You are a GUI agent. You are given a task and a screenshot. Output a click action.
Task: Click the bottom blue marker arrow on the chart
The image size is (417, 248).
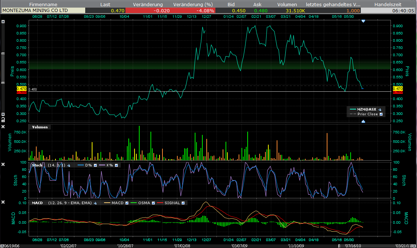363,121
